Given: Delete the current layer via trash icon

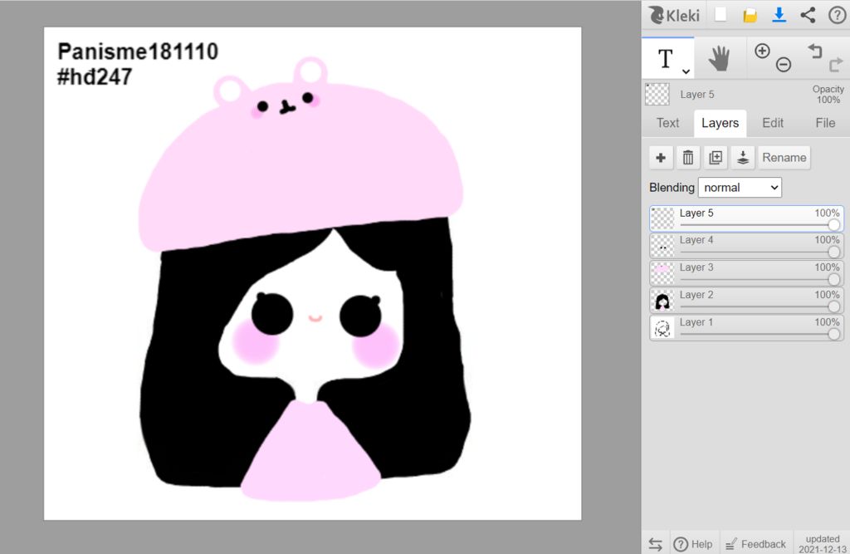Looking at the screenshot, I should 688,158.
